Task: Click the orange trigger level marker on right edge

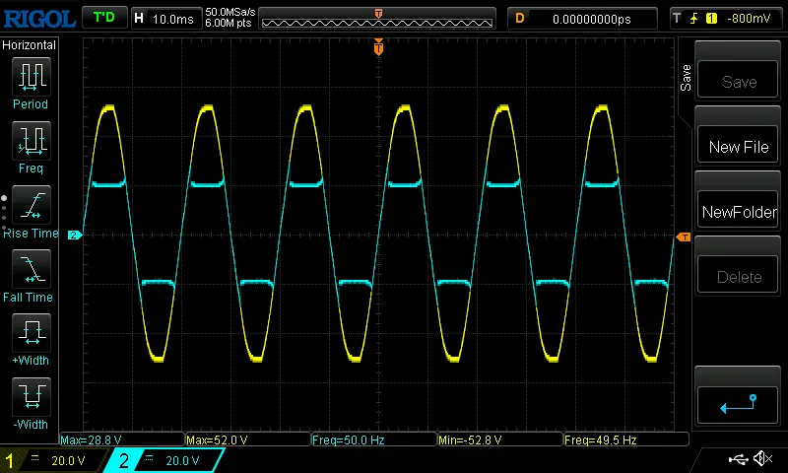Action: (683, 237)
